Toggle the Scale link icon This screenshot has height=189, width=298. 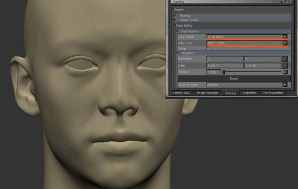[x=284, y=65]
